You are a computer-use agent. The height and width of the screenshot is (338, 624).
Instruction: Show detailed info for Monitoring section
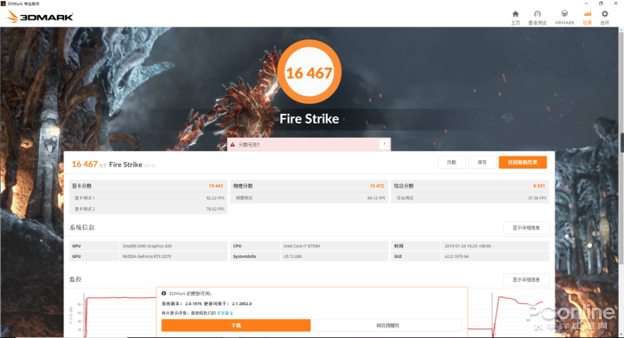pos(526,279)
